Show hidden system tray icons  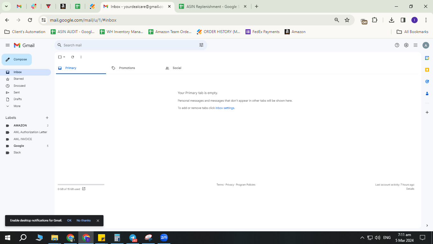tap(362, 238)
